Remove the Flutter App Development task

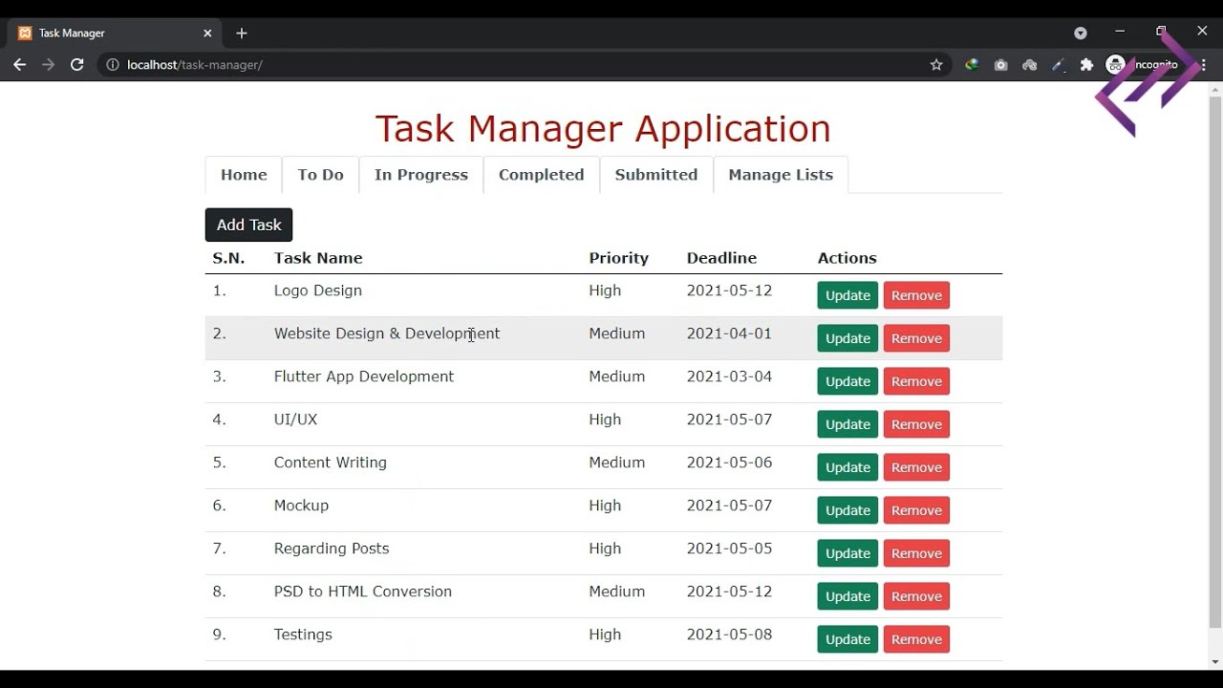pos(916,381)
